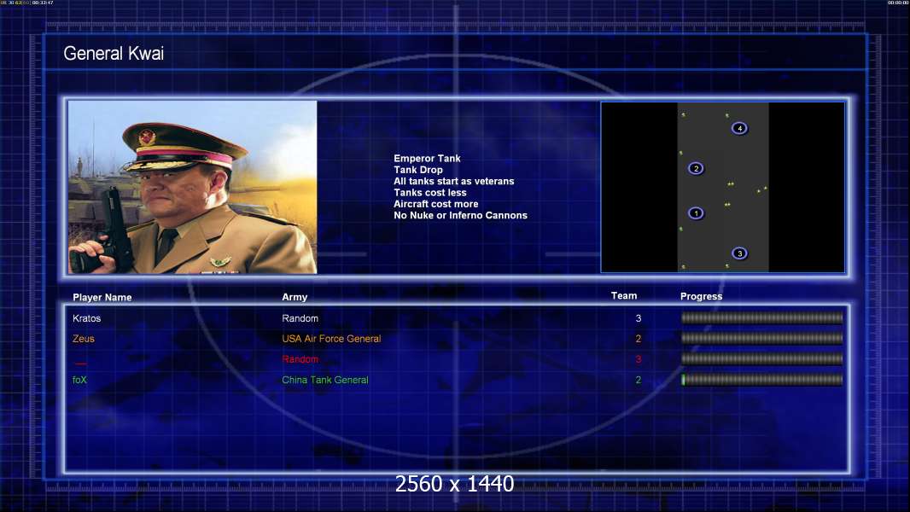
Task: Click Zeus's loading progress bar
Action: (762, 338)
